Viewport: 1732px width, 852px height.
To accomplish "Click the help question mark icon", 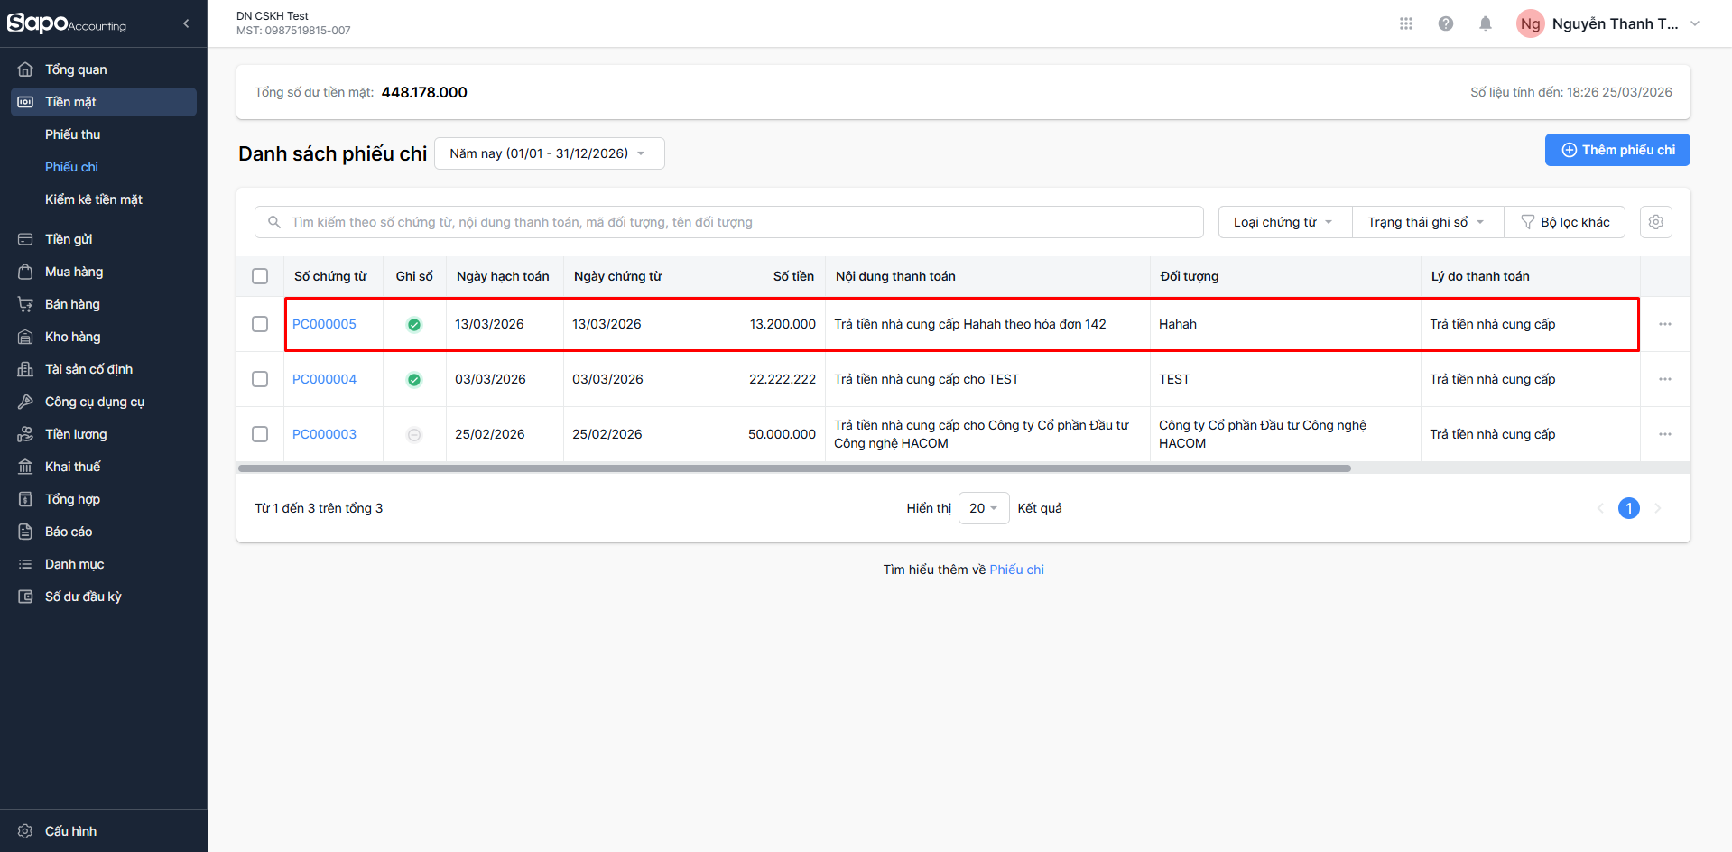I will click(x=1445, y=23).
